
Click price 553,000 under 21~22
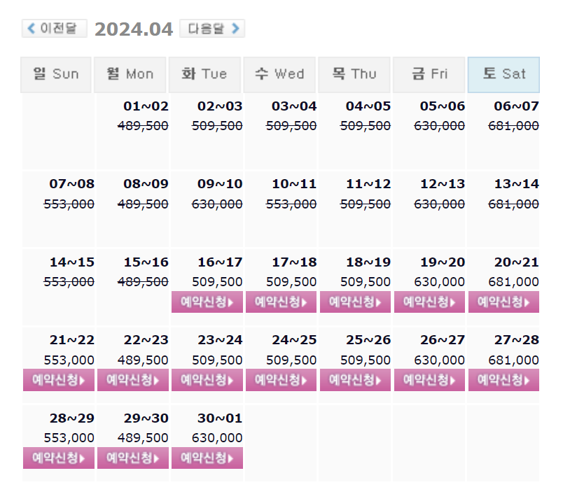69,360
